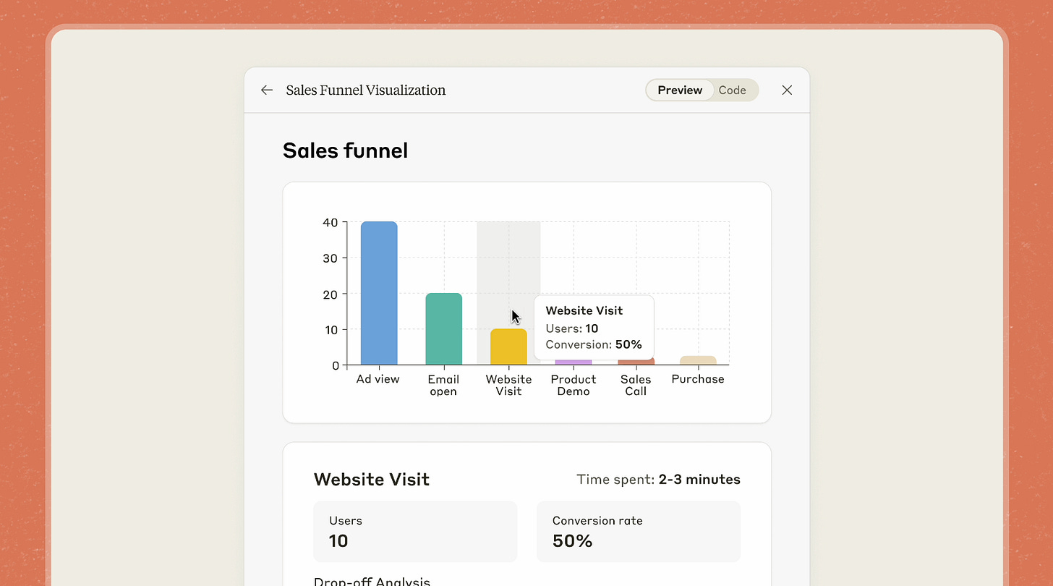Click the 40 y-axis label
Viewport: 1053px width, 586px height.
[331, 222]
